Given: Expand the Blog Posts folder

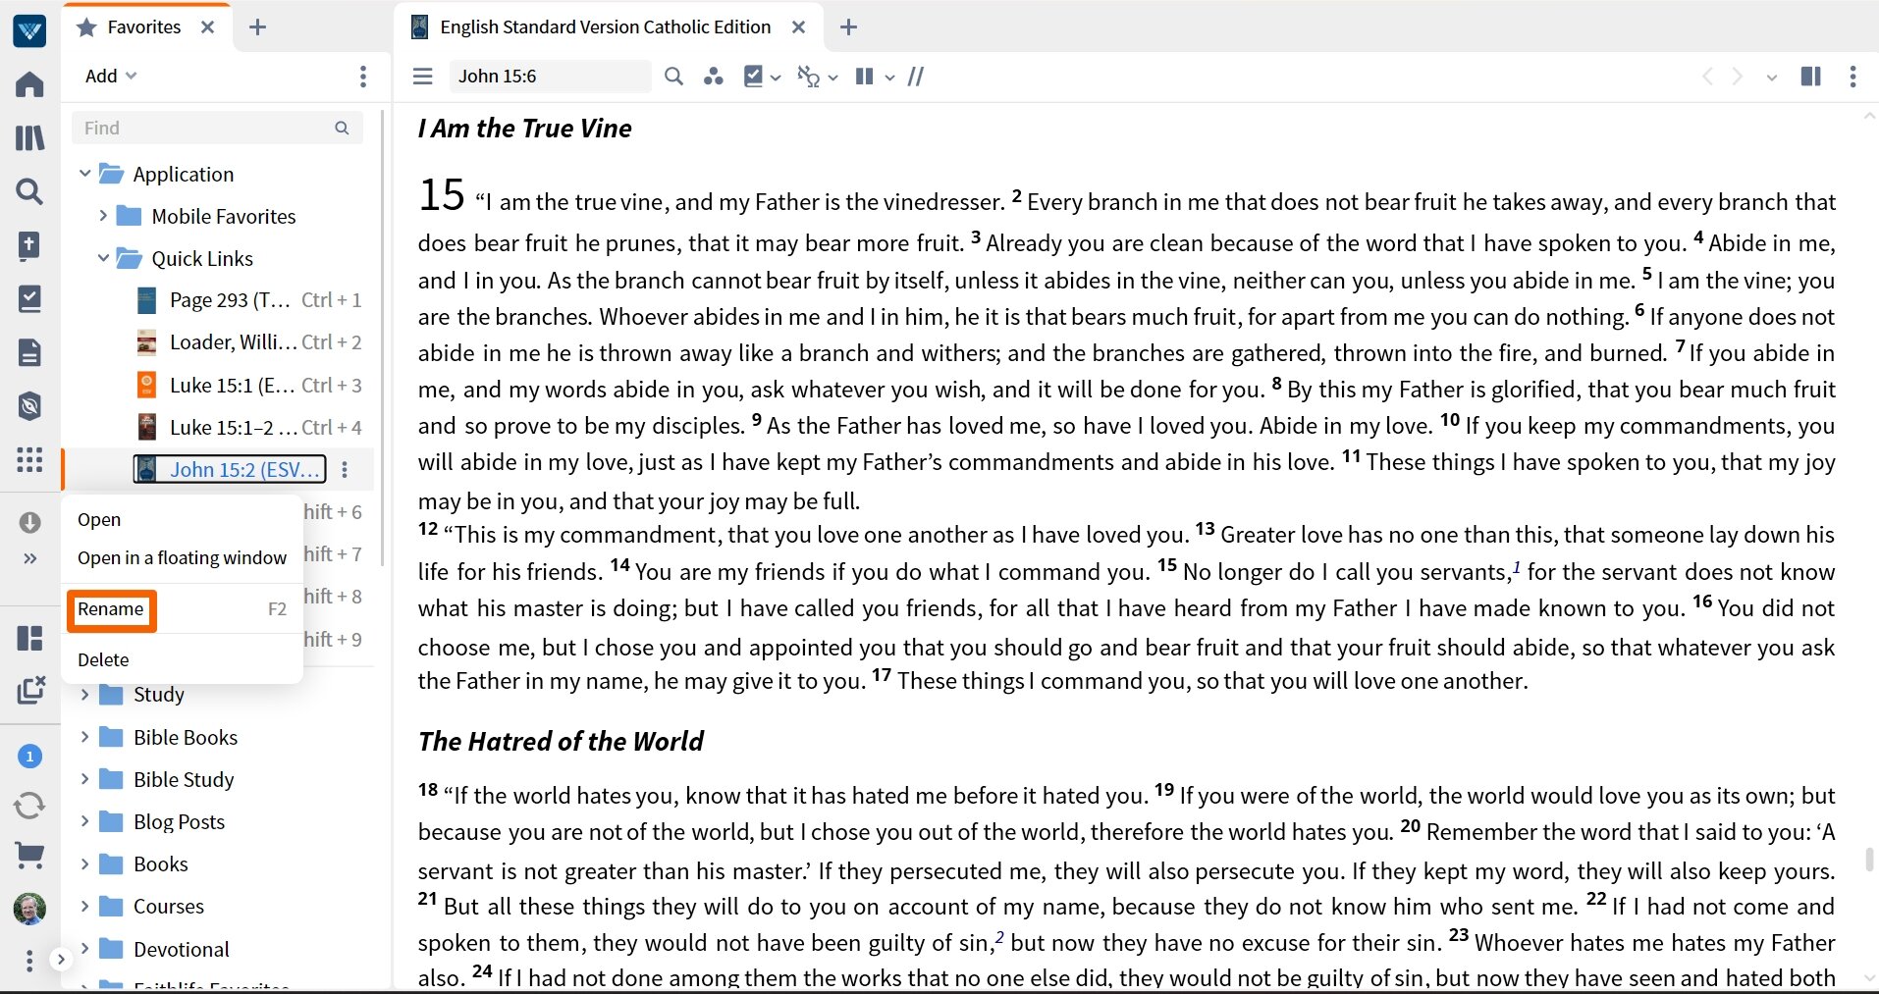Looking at the screenshot, I should pyautogui.click(x=84, y=821).
